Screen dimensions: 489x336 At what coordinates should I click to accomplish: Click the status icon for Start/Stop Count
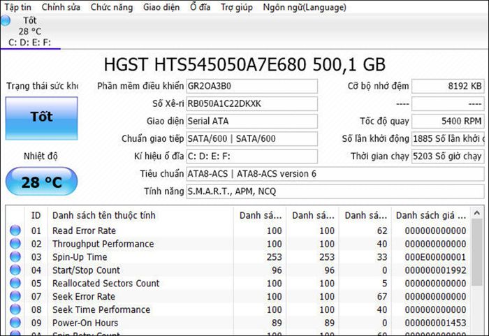click(15, 270)
